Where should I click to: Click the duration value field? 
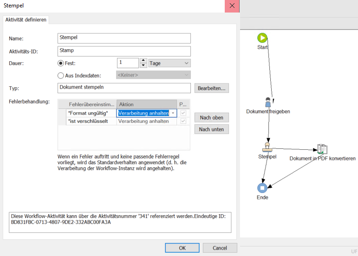tap(128, 63)
